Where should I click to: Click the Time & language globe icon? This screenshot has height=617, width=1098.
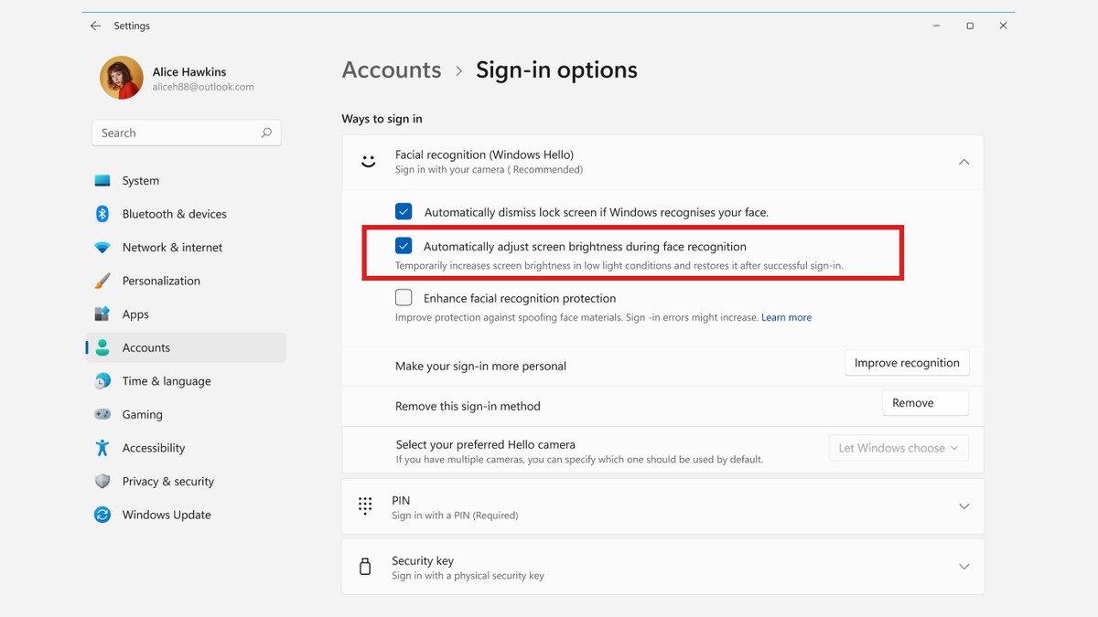click(102, 381)
